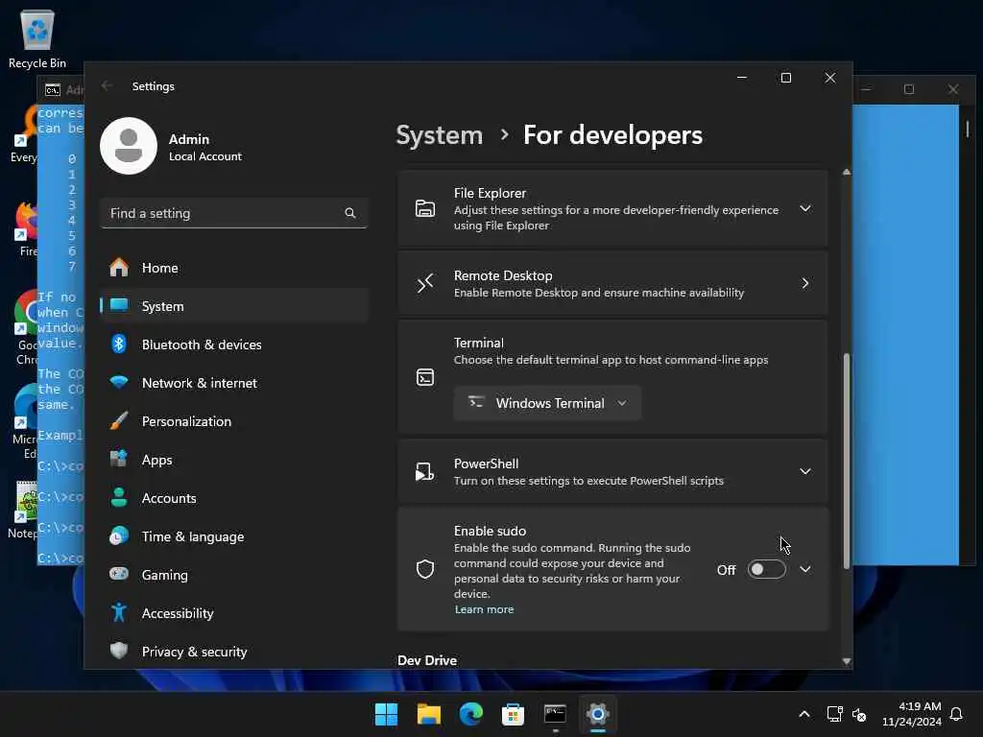Click the Privacy shield icon in sidebar
The width and height of the screenshot is (983, 737).
[119, 651]
